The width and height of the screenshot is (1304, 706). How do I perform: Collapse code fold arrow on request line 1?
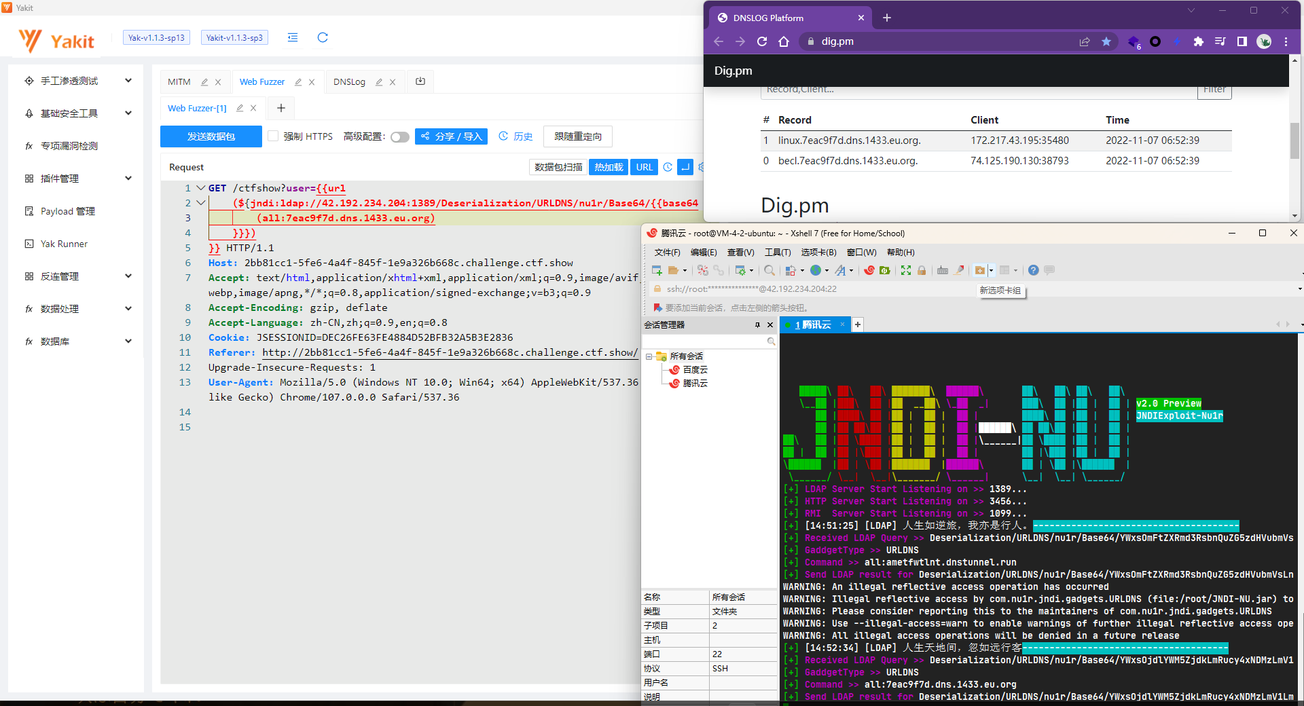(x=200, y=187)
